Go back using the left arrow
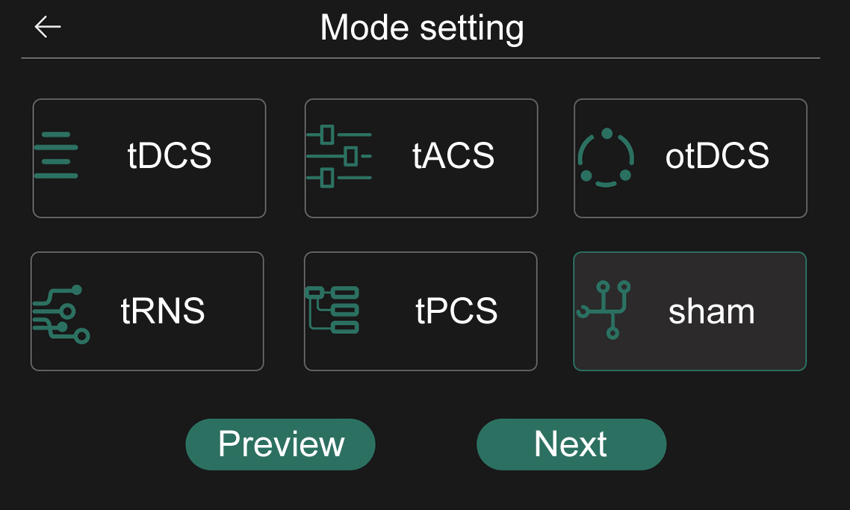Image resolution: width=850 pixels, height=510 pixels. [x=48, y=27]
